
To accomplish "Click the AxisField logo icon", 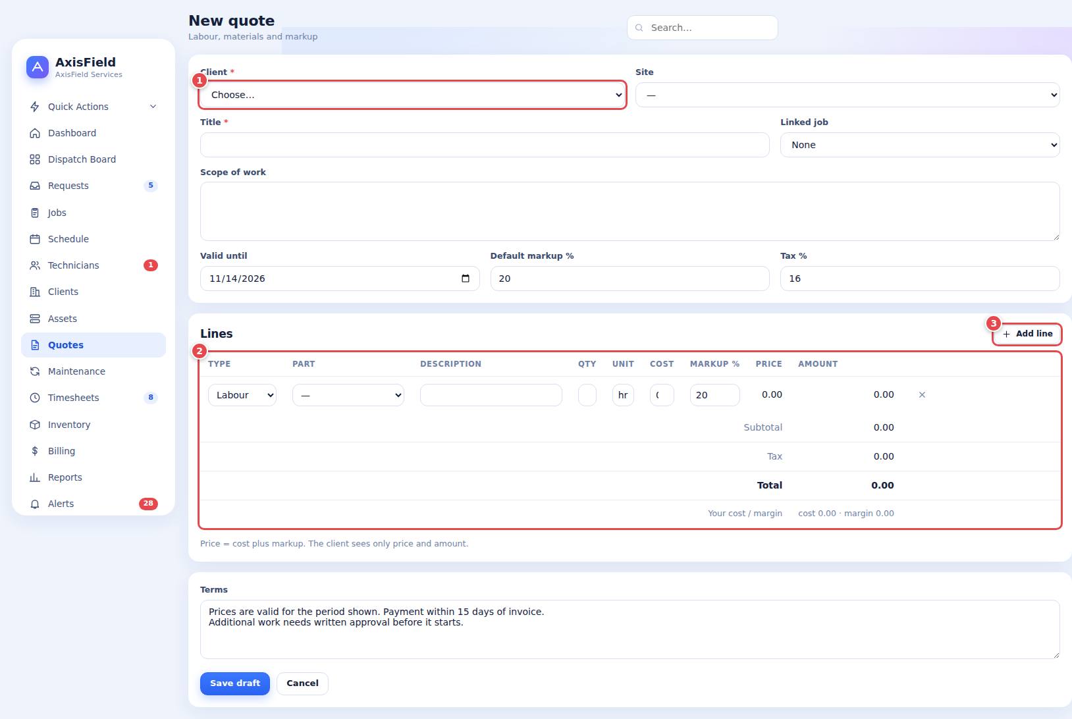I will [38, 67].
